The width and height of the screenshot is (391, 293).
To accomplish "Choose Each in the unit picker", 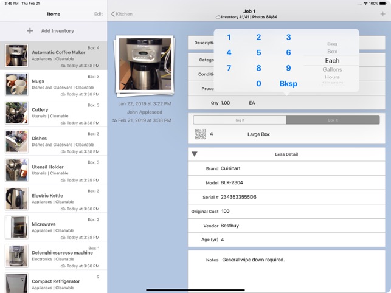I will (332, 61).
